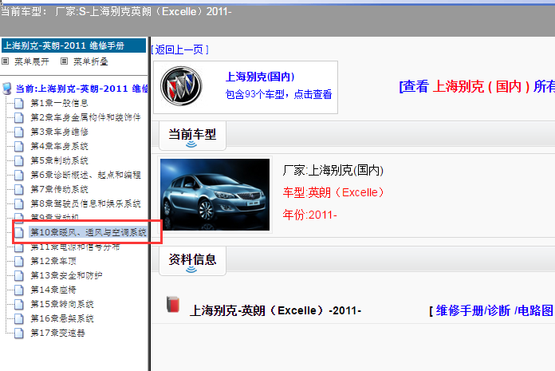Click document icon for 第8章驾驶员信息和娱乐系统
Image resolution: width=555 pixels, height=371 pixels.
tap(19, 204)
